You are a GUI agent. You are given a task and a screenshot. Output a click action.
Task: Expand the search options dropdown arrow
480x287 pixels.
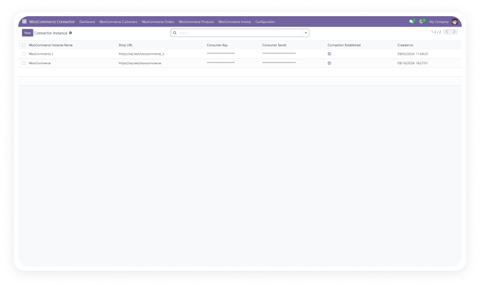[x=306, y=33]
